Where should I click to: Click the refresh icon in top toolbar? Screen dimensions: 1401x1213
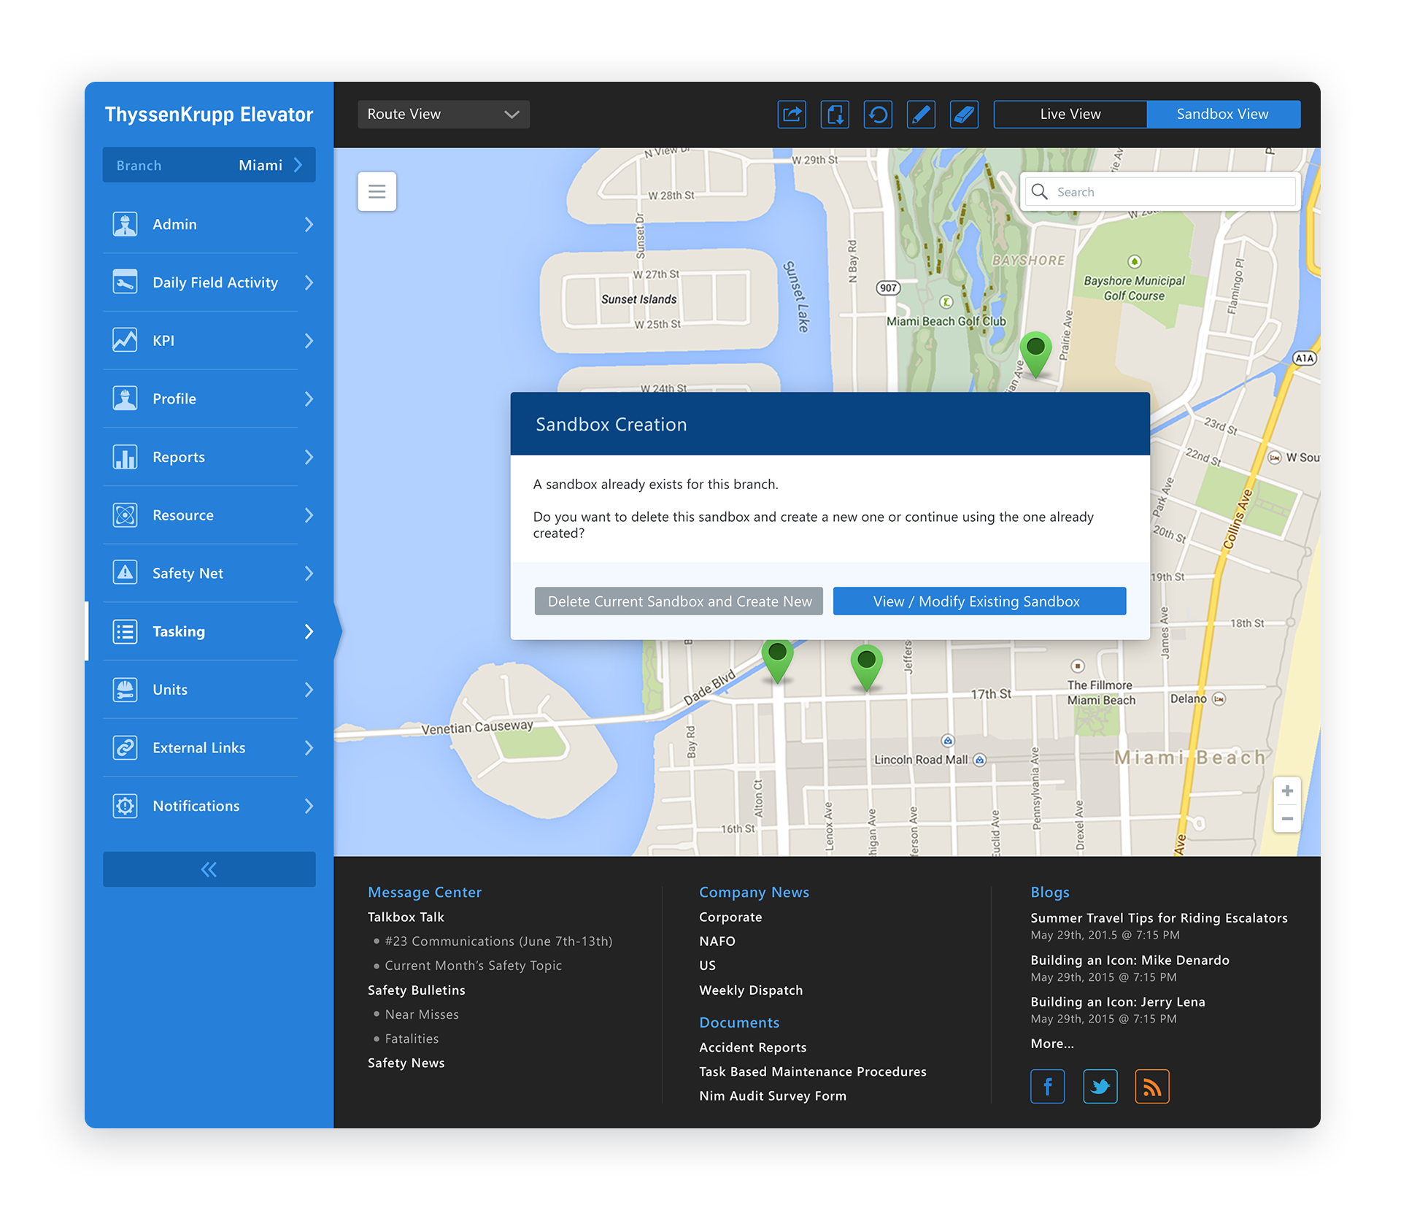pos(878,115)
